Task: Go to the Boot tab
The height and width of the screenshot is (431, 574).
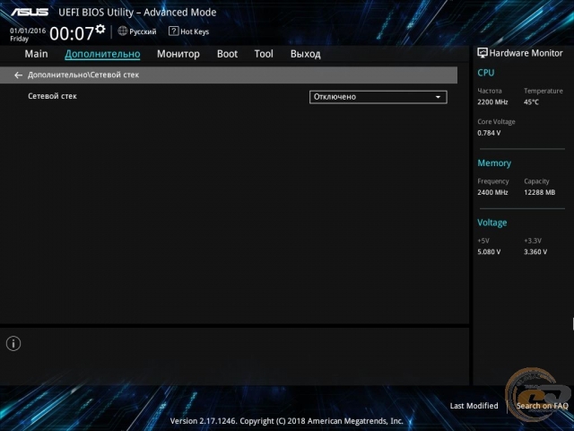Action: [x=227, y=54]
